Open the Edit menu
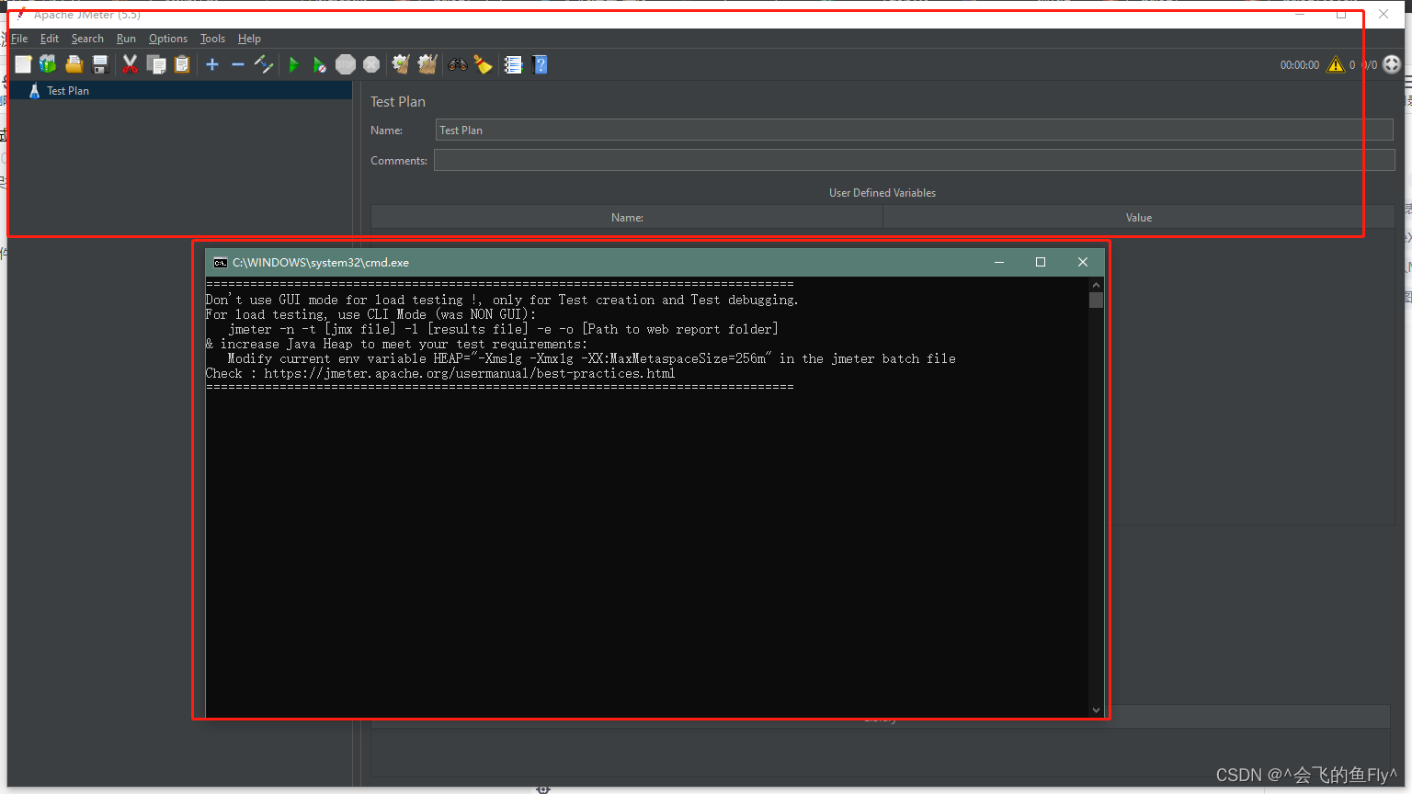This screenshot has width=1412, height=794. point(50,39)
